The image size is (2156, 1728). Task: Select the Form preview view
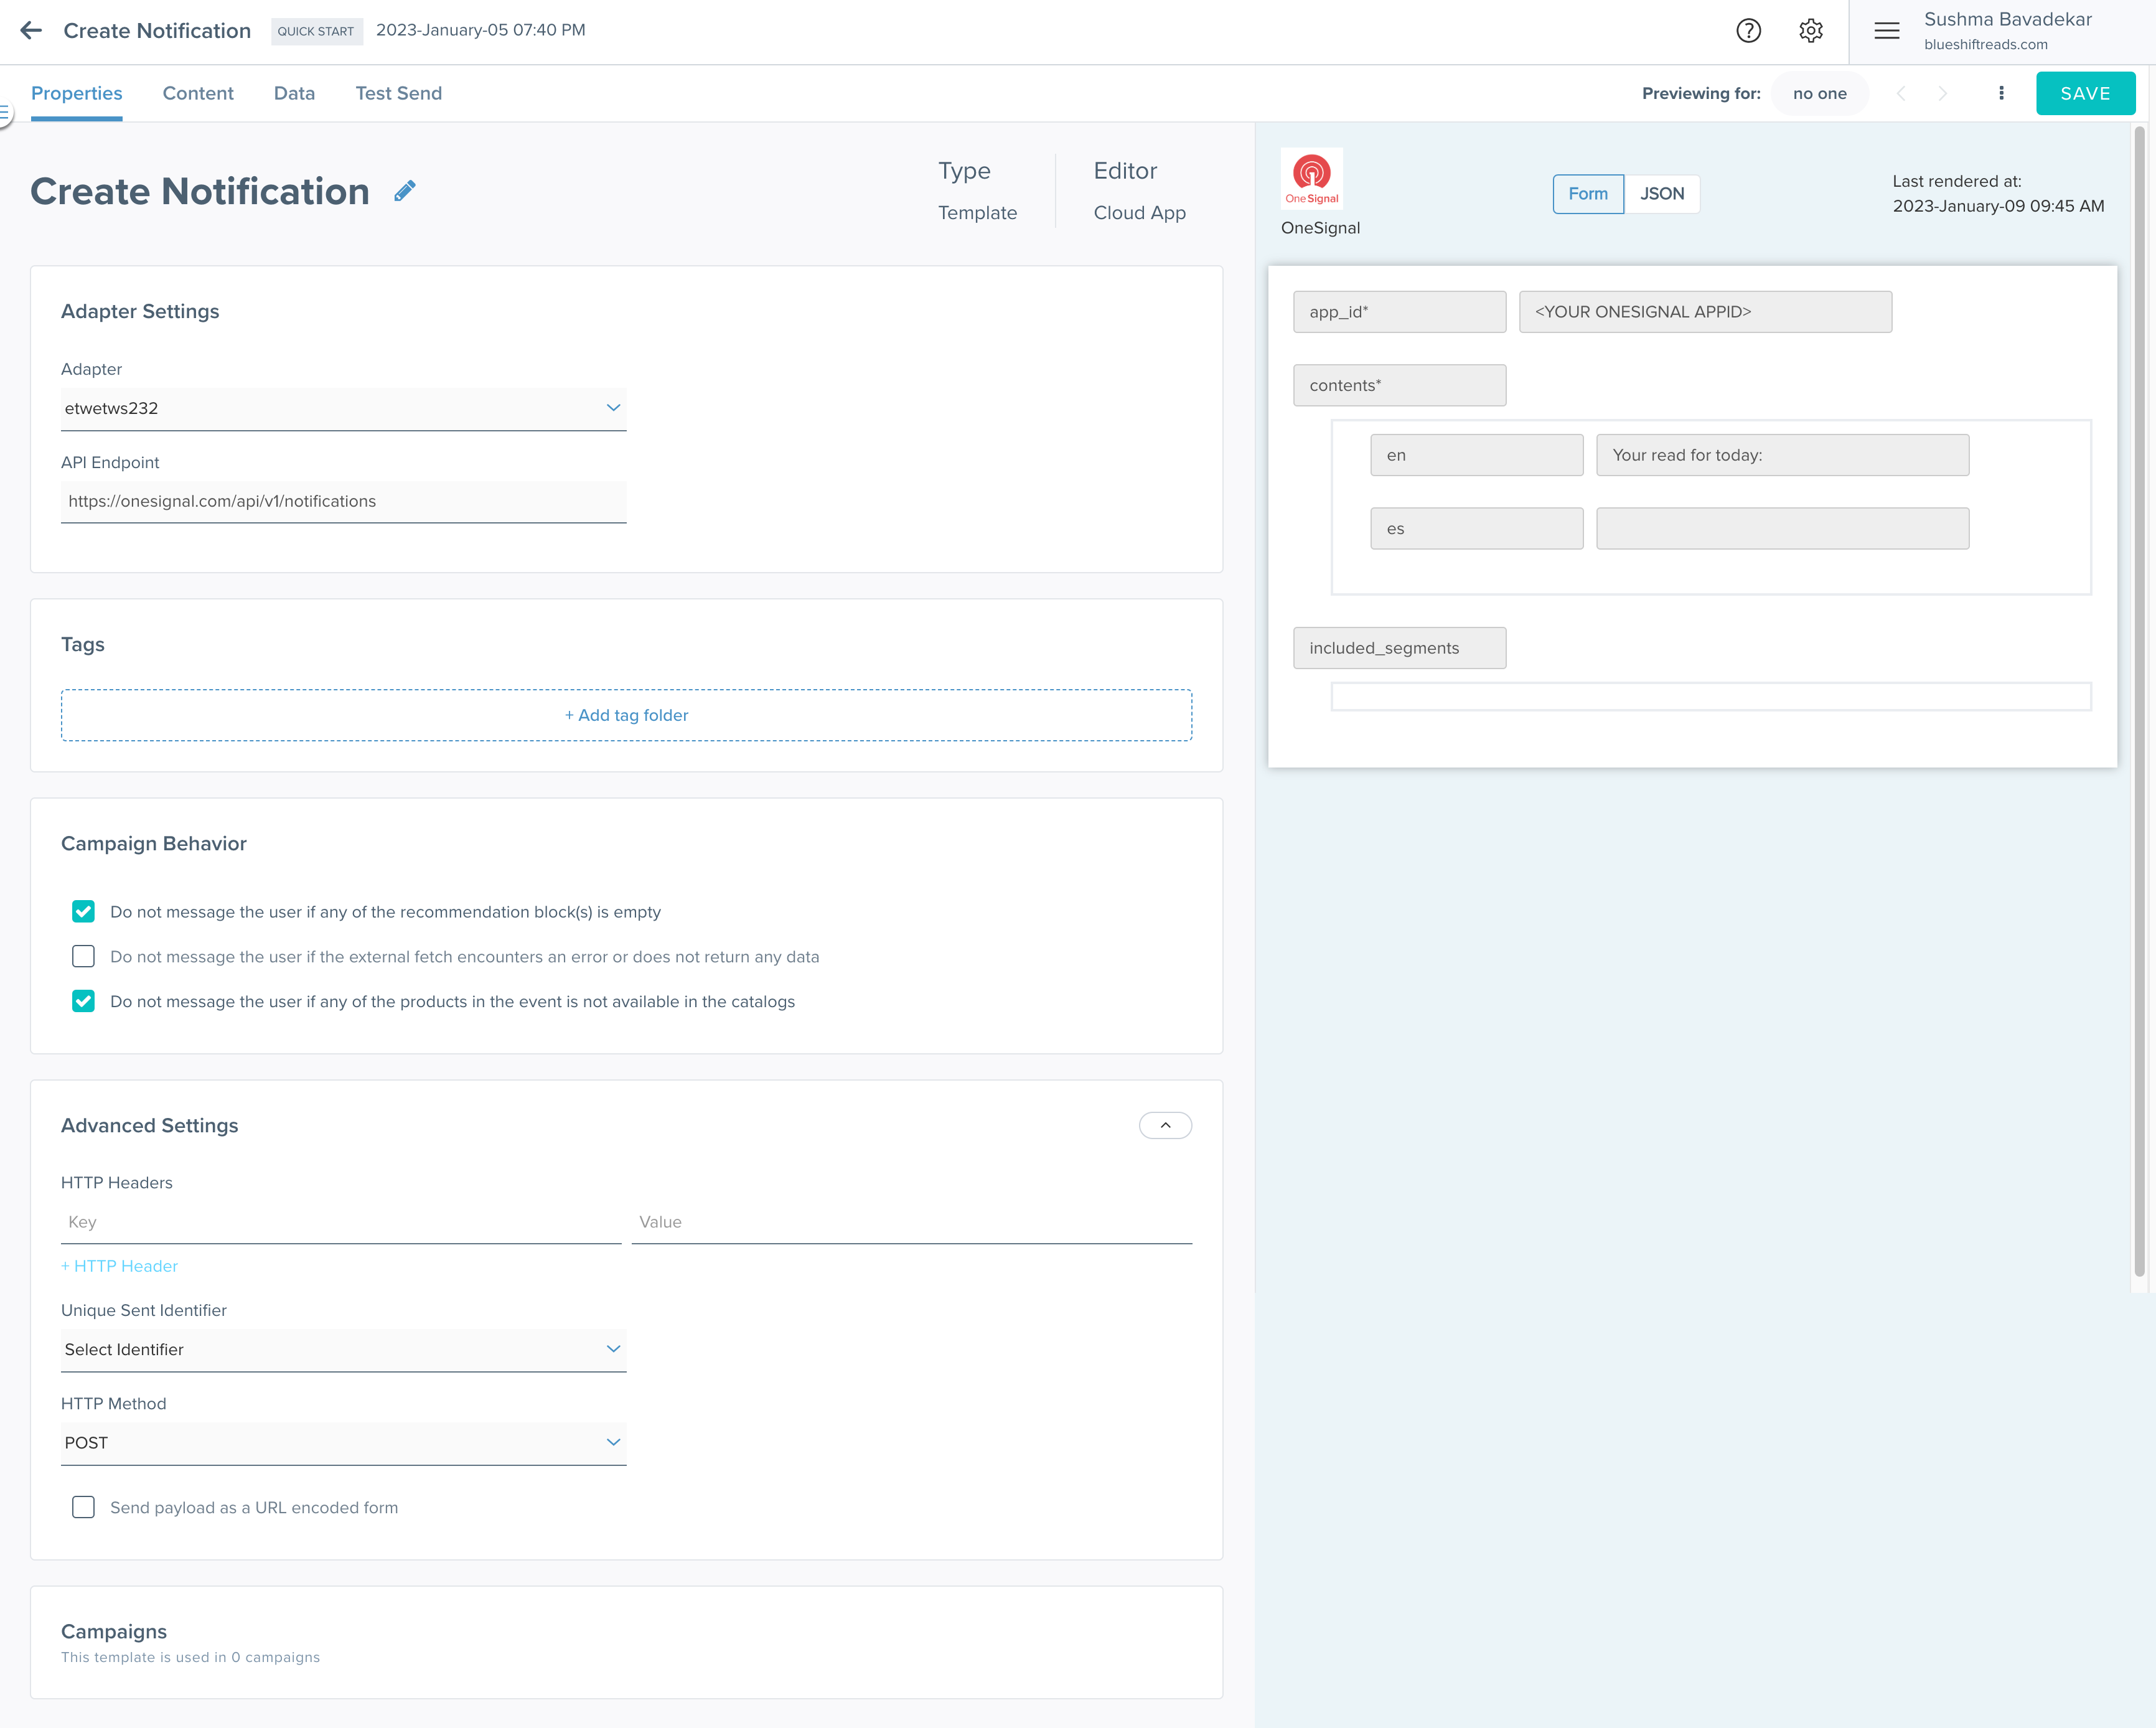coord(1588,194)
